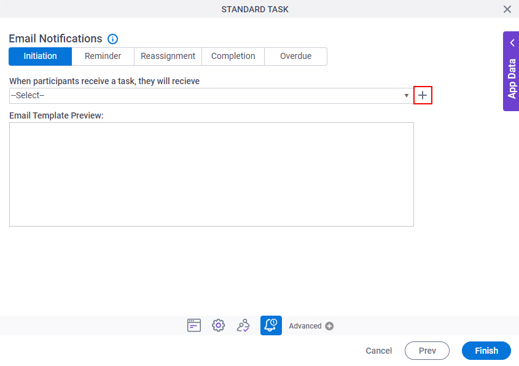This screenshot has height=366, width=519.
Task: Switch to the Overdue tab
Action: (x=295, y=56)
